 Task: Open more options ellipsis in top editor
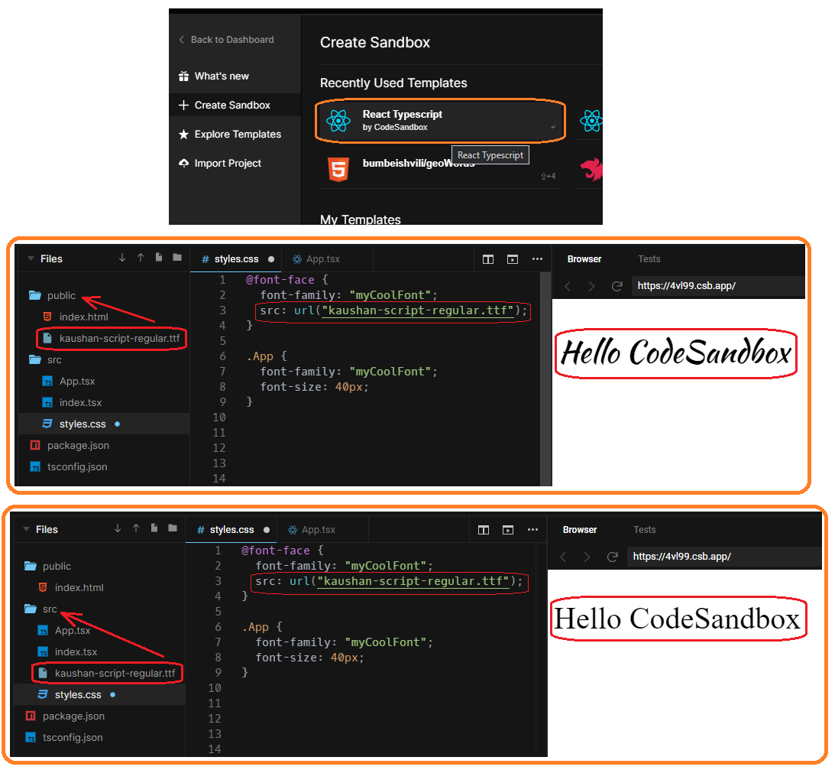tap(537, 259)
